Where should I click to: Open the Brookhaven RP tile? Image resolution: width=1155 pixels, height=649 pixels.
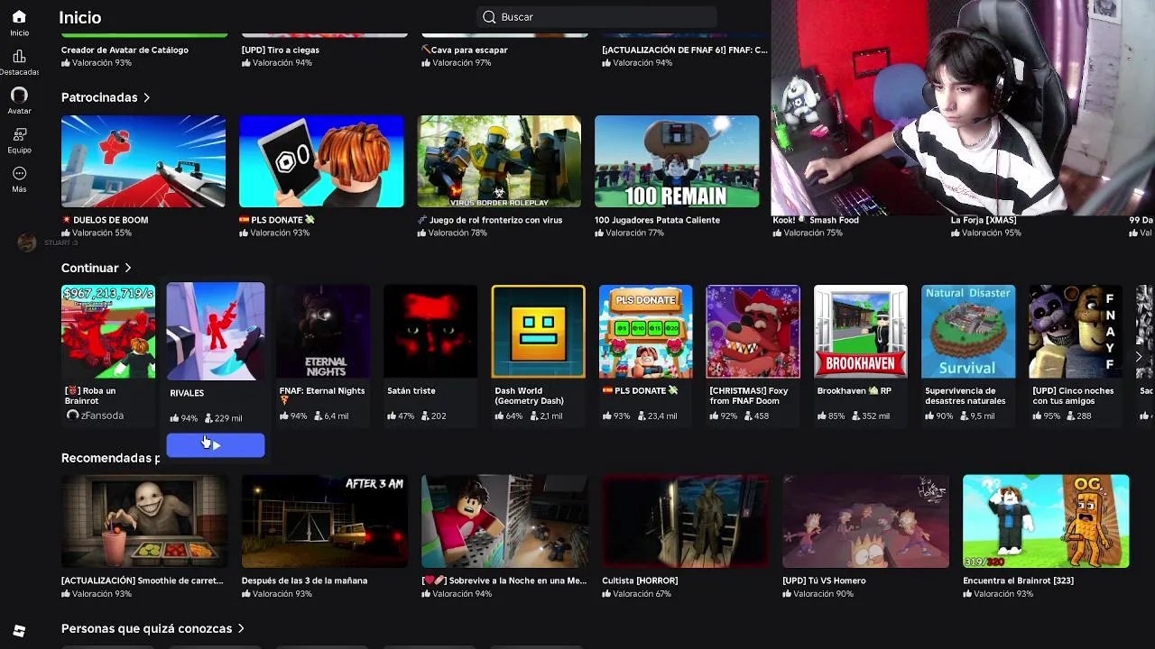tap(861, 332)
